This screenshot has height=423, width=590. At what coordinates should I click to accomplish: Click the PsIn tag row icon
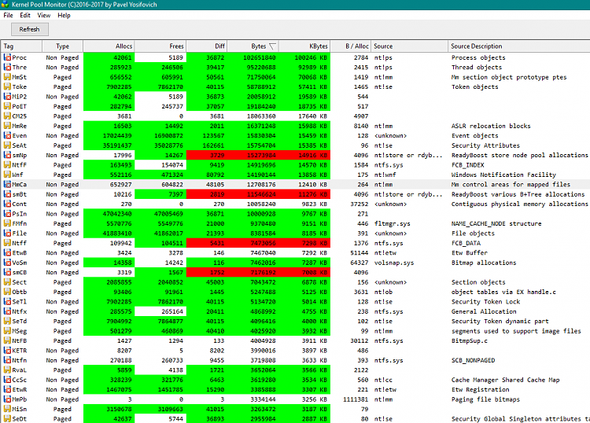pyautogui.click(x=7, y=214)
